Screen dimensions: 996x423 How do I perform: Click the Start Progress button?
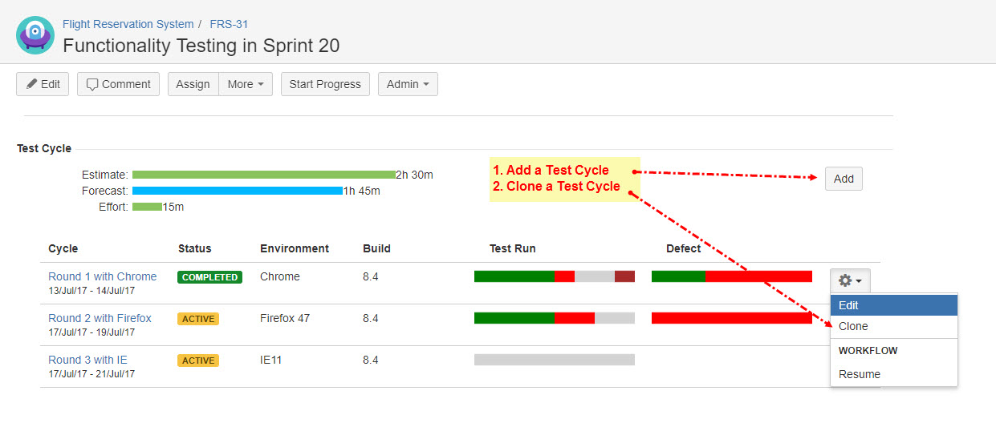tap(325, 84)
